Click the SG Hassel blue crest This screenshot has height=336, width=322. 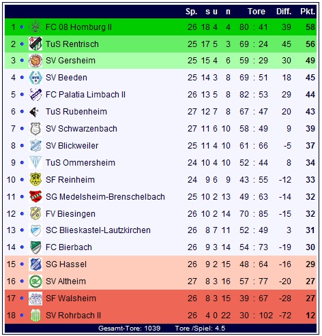pos(35,264)
